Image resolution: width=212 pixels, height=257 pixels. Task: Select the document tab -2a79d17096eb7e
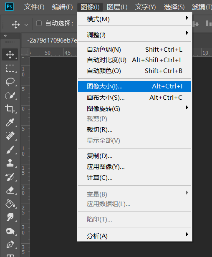(52, 40)
